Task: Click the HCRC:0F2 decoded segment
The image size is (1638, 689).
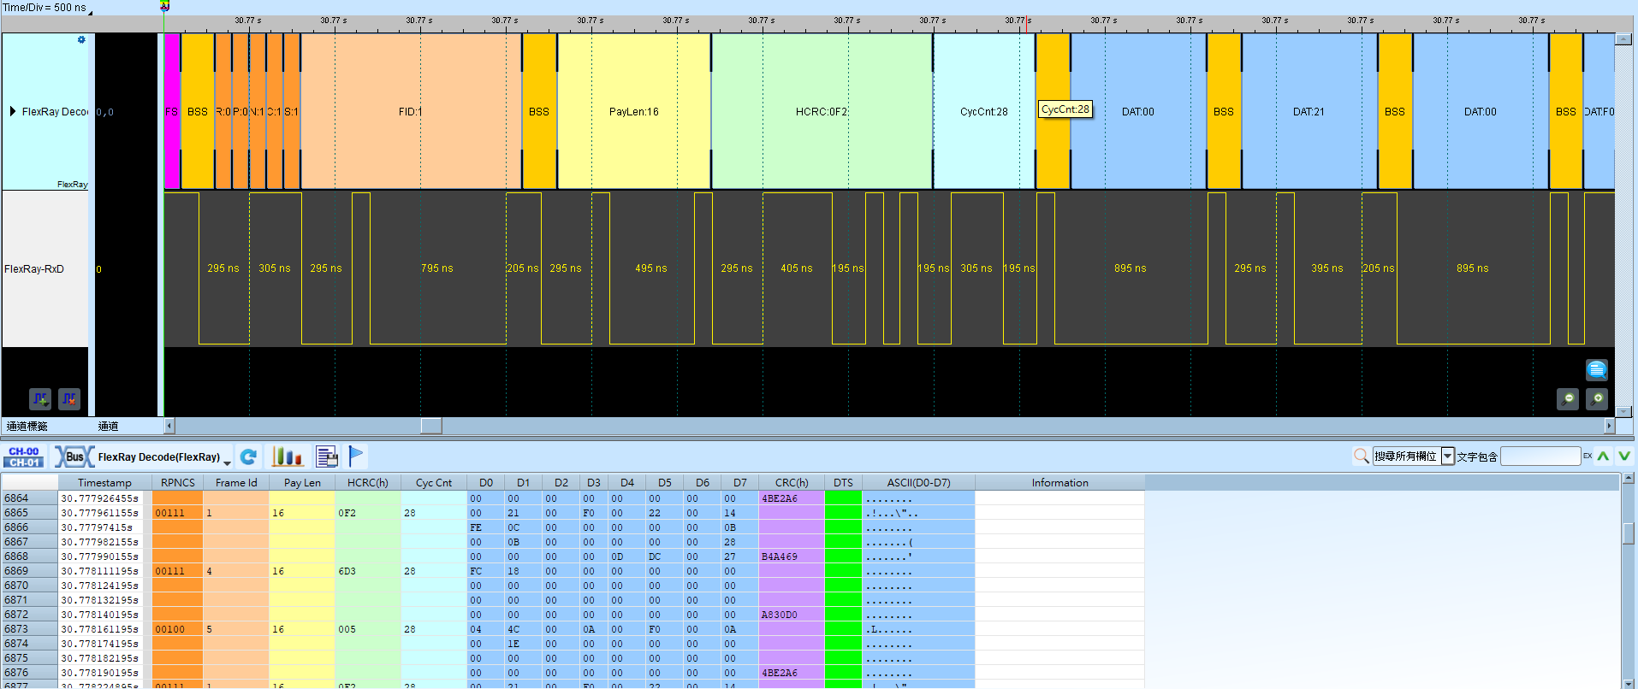Action: coord(822,111)
